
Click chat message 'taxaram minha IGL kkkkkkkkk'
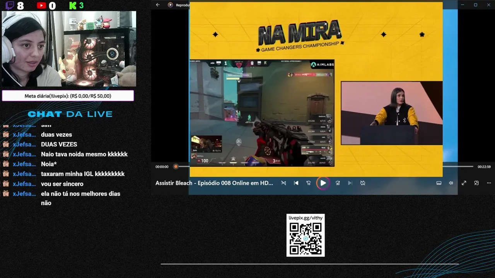(x=83, y=174)
